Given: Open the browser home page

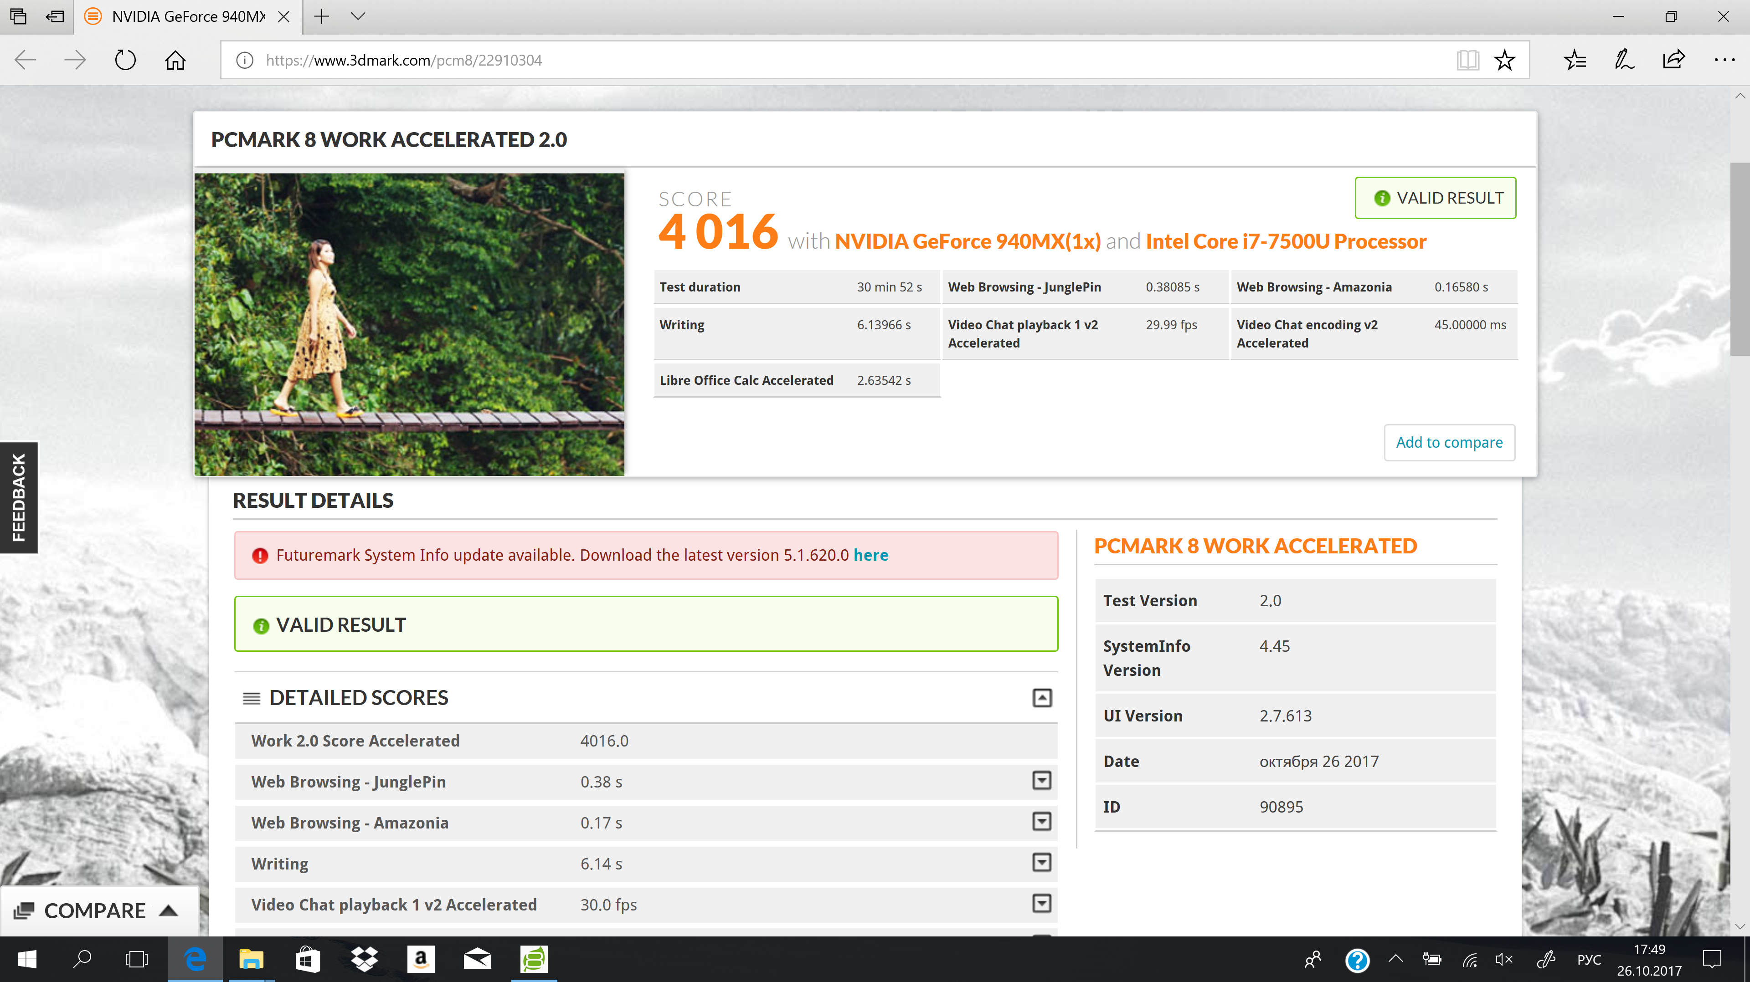Looking at the screenshot, I should tap(175, 60).
